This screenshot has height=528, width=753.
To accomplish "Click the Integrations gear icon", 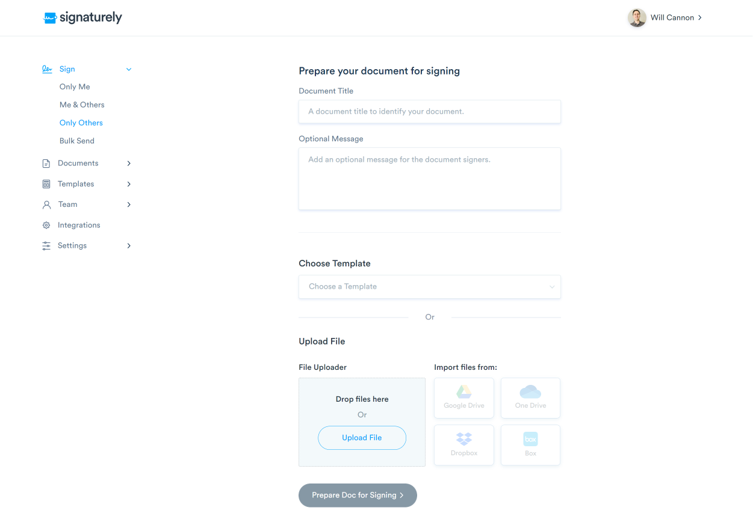I will point(46,226).
